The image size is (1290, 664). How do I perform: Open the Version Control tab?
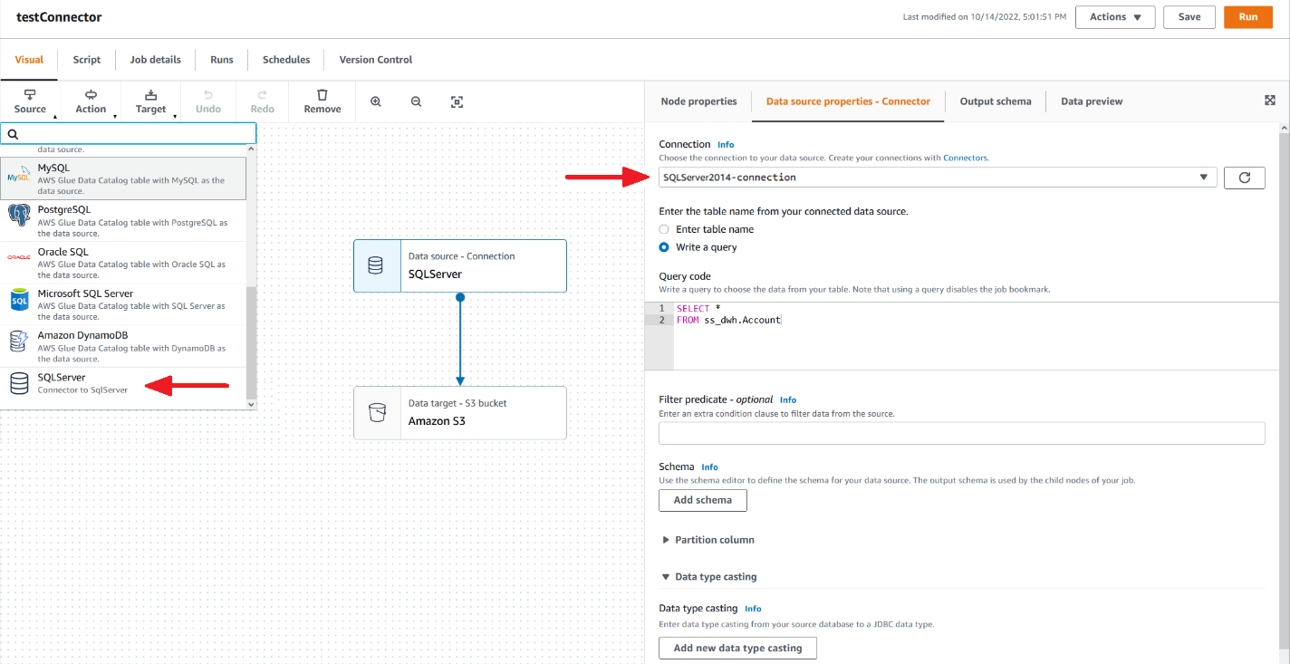pos(376,60)
